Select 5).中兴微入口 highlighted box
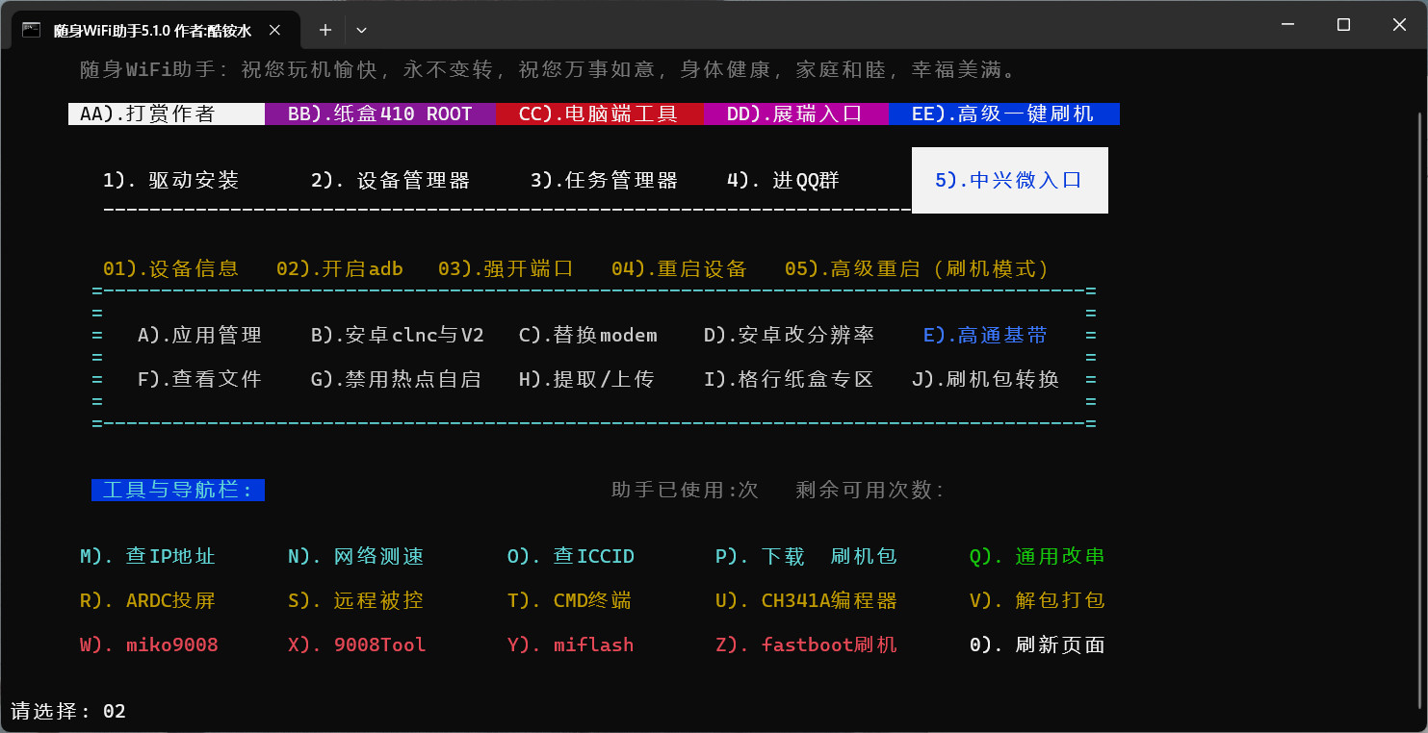 (x=1009, y=180)
